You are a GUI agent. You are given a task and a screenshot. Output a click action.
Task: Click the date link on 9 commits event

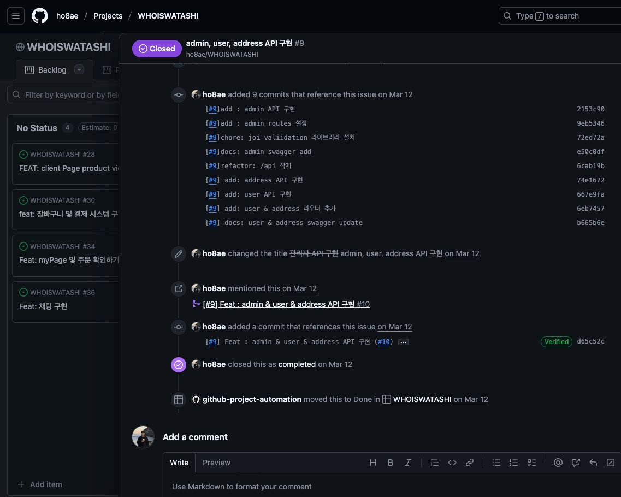[x=395, y=94]
